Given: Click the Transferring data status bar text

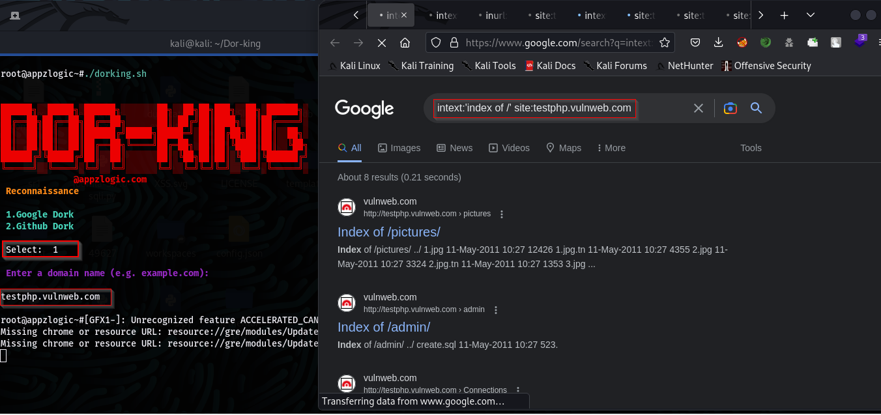Looking at the screenshot, I should pyautogui.click(x=413, y=401).
